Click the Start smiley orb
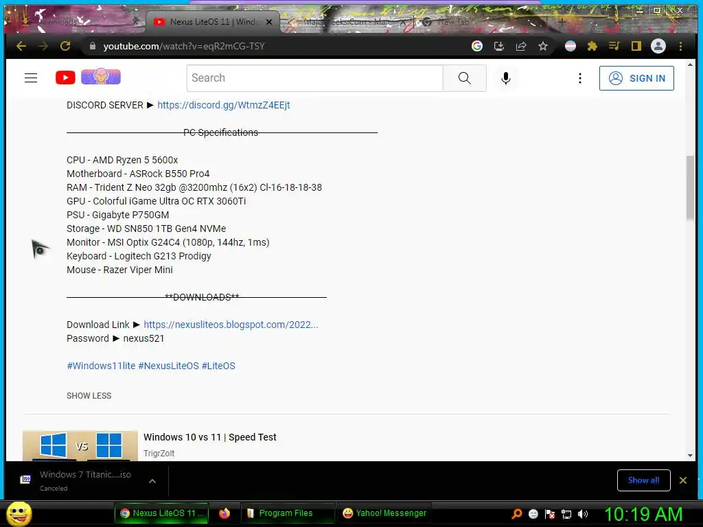703x527 pixels. [19, 513]
